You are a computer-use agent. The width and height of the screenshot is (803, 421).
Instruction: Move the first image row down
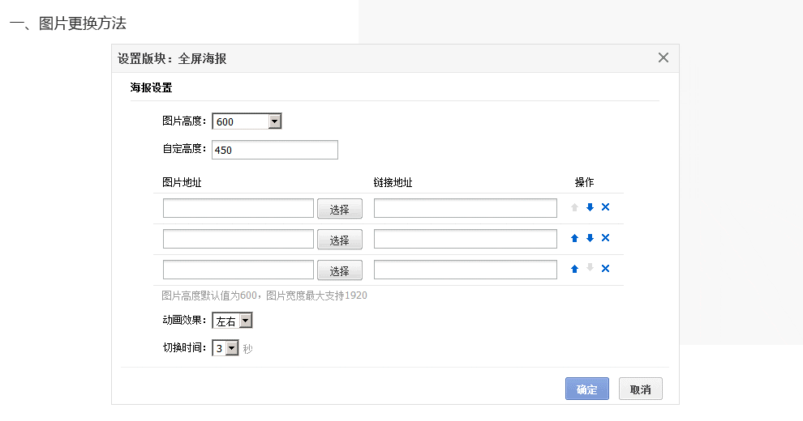point(590,207)
